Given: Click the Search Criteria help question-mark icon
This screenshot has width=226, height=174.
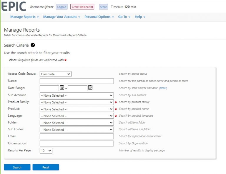Looking at the screenshot, I should 33,45.
